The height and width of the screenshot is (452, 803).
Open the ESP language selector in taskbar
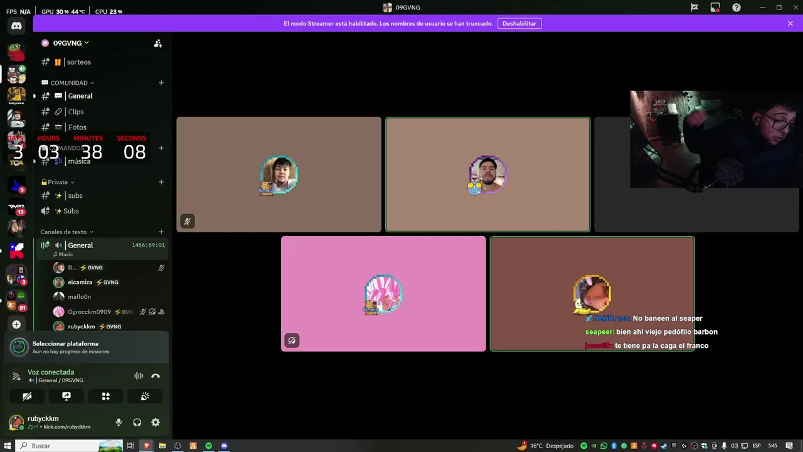point(757,446)
